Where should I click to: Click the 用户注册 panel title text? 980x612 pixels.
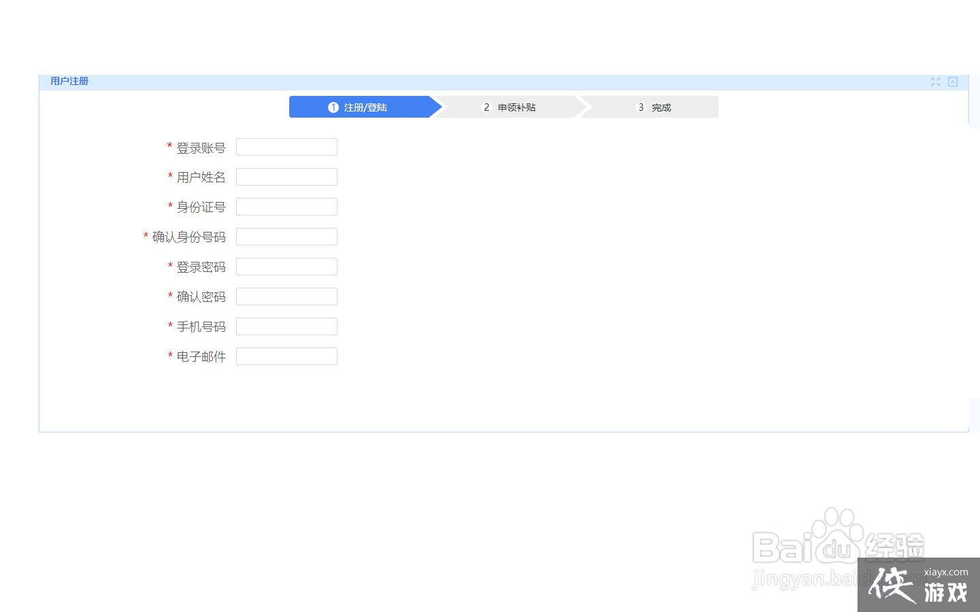pos(69,81)
